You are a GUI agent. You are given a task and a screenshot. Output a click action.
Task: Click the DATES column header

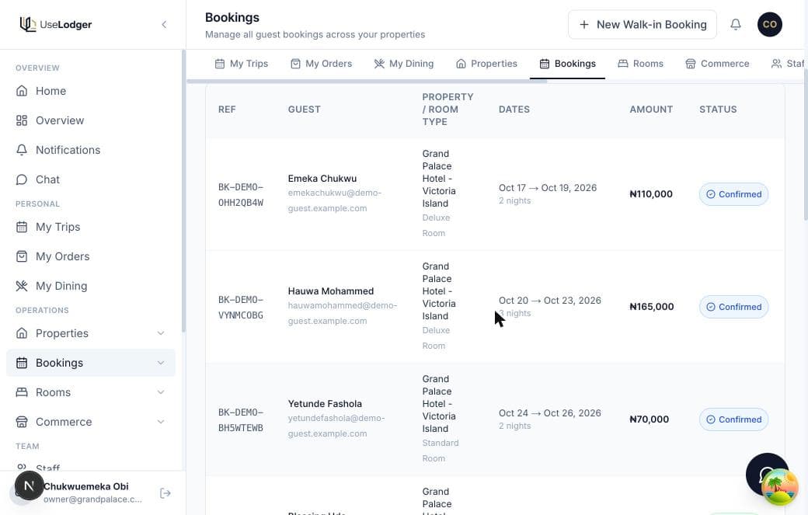click(514, 110)
